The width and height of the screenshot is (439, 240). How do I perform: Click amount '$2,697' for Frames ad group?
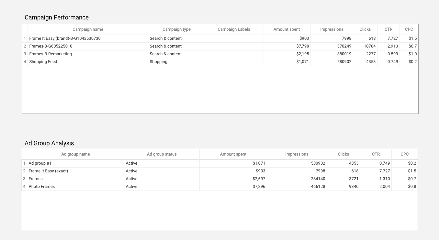259,179
